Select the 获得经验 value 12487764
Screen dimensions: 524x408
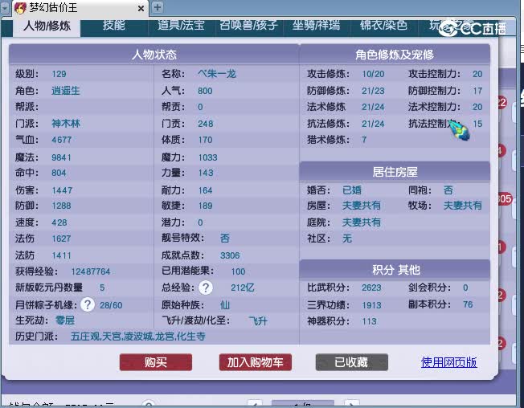click(91, 271)
